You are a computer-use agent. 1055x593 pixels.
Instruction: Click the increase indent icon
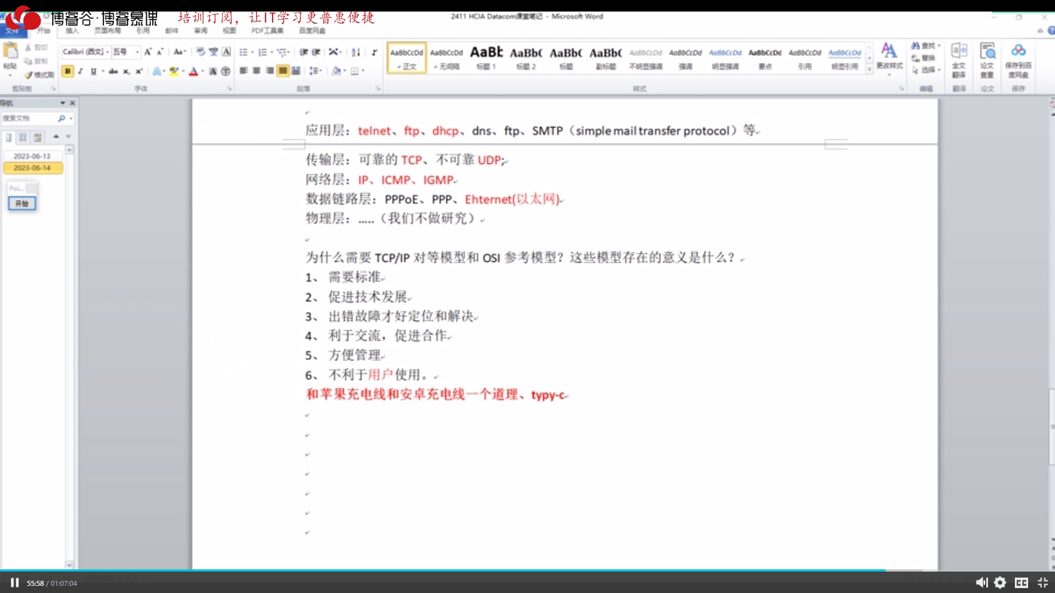coord(316,52)
